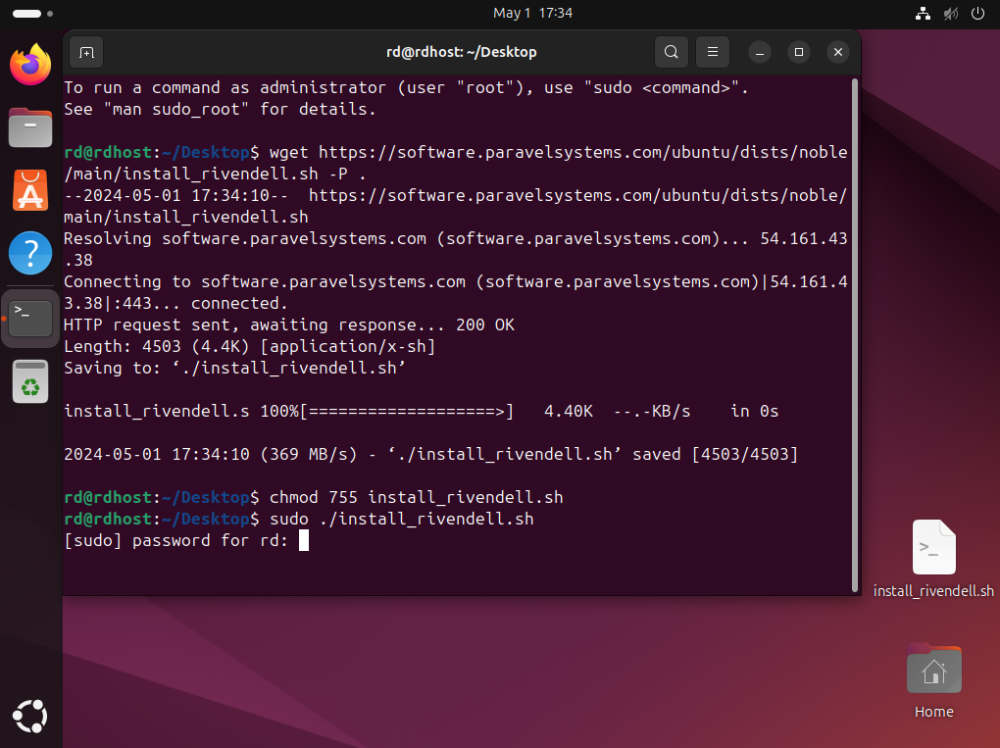Click at the sudo password prompt cursor

304,541
